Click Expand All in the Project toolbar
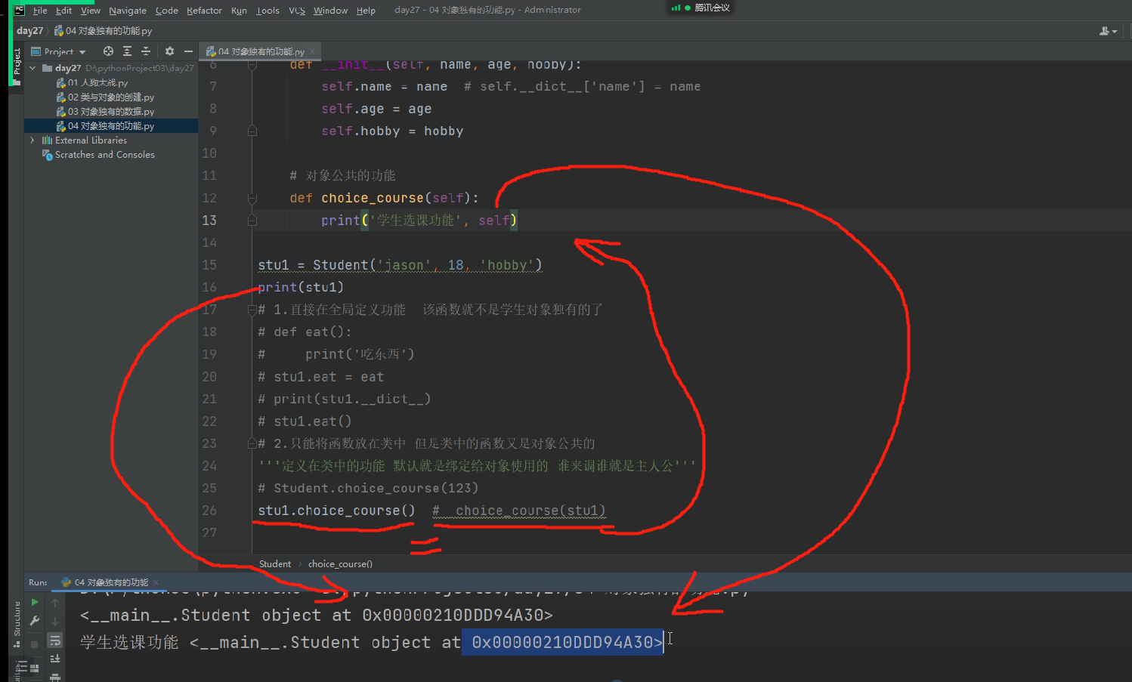The image size is (1132, 682). tap(127, 51)
